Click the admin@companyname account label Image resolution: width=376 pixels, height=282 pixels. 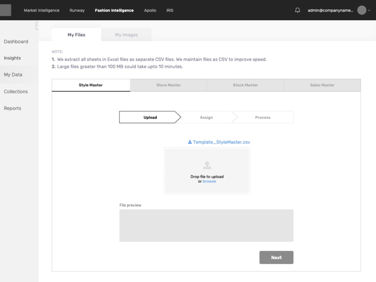click(x=331, y=10)
